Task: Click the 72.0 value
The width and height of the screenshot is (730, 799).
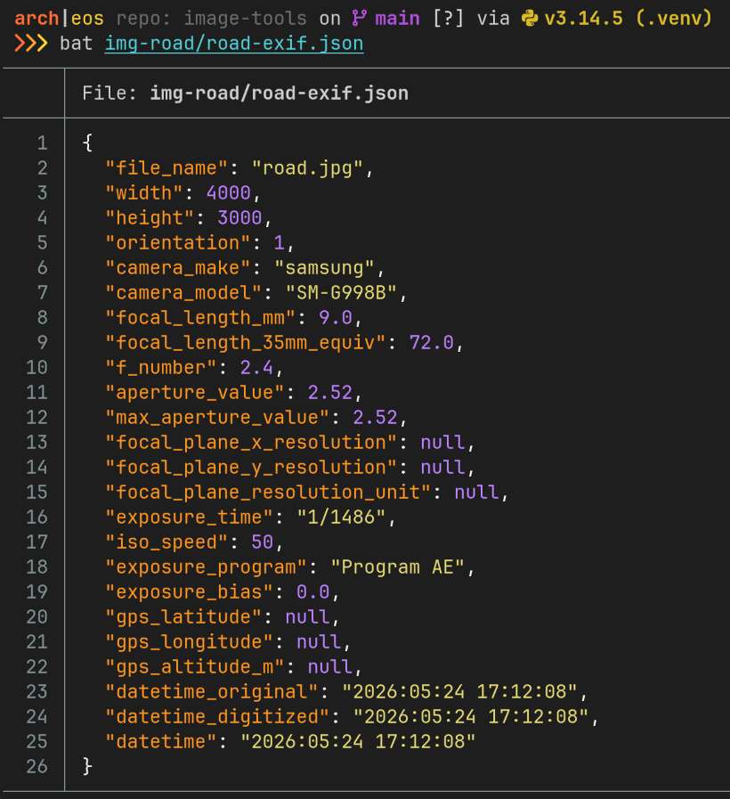Action: (431, 343)
